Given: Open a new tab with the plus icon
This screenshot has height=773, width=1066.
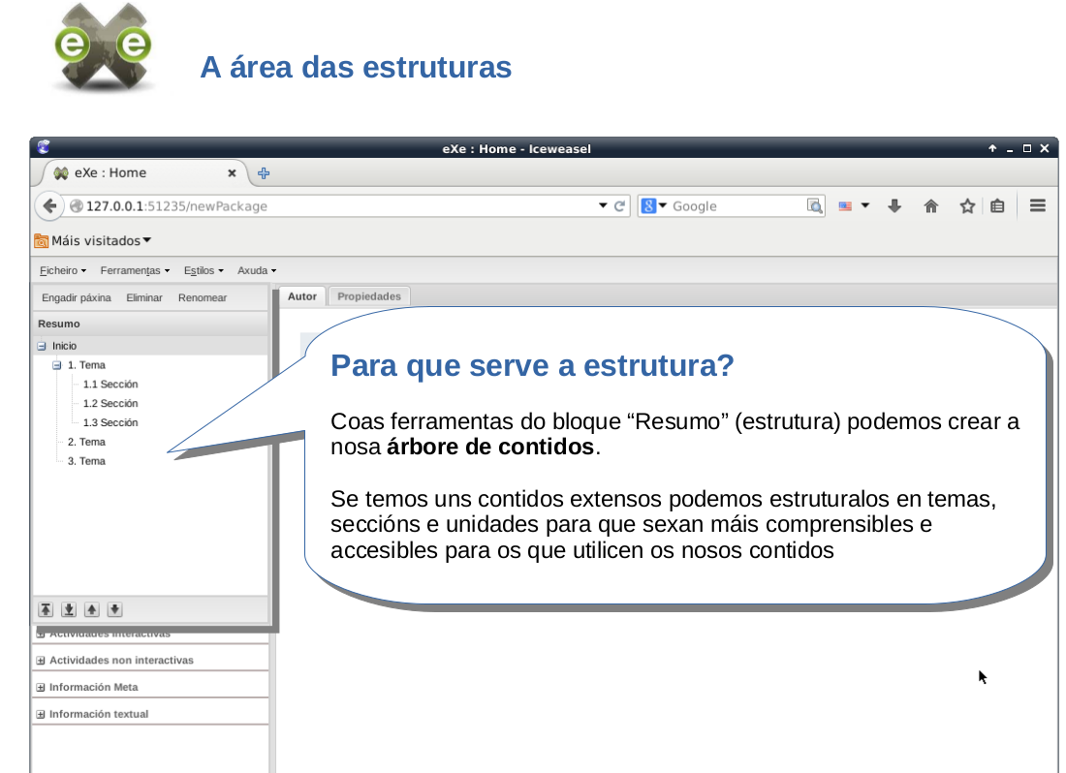Looking at the screenshot, I should [x=263, y=173].
